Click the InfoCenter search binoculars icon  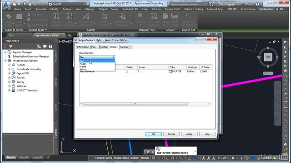coord(211,4)
